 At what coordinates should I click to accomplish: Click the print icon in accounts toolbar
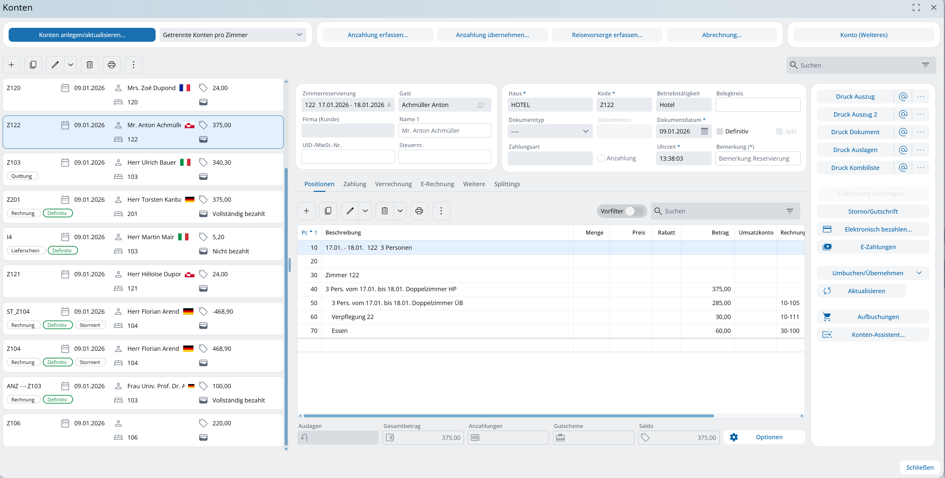111,65
